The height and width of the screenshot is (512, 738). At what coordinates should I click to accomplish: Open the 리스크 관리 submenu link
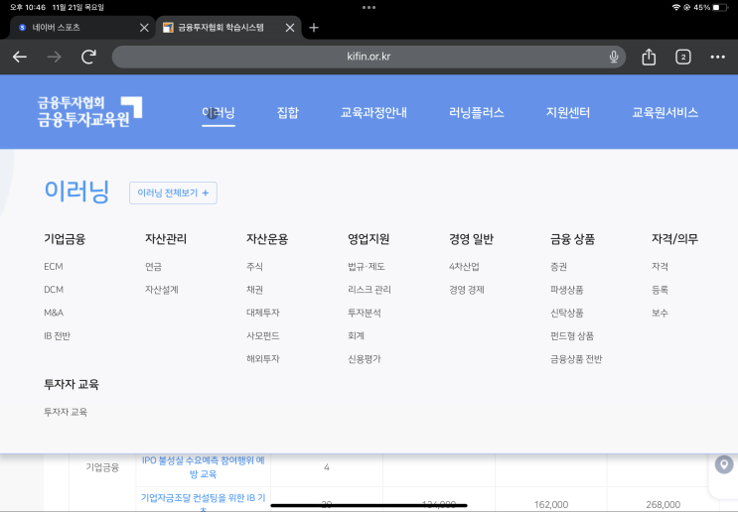369,290
